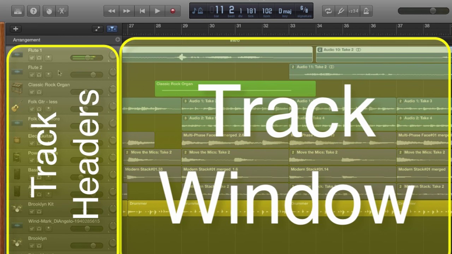Screen dimensions: 452x254
Task: Select the Flute 1 audio waveform icon
Action: 17,55
